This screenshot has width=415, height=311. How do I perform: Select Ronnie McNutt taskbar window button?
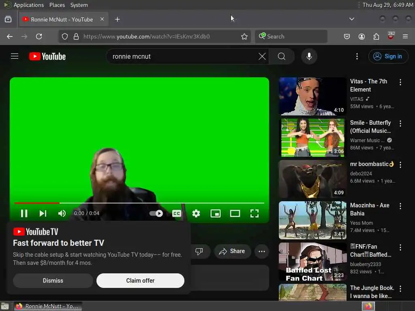pyautogui.click(x=48, y=306)
